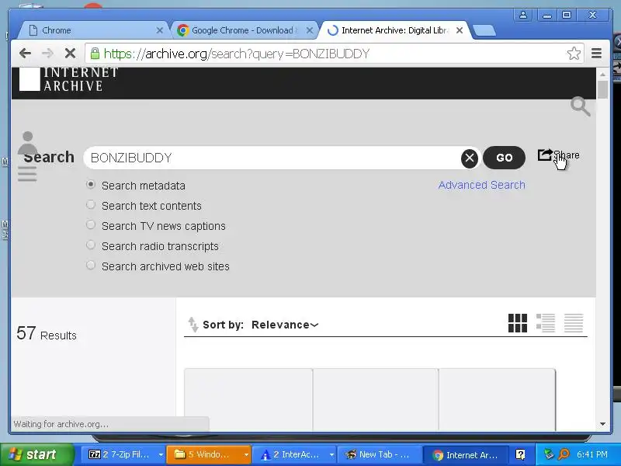Close the Google Chrome Download tab

coord(310,30)
